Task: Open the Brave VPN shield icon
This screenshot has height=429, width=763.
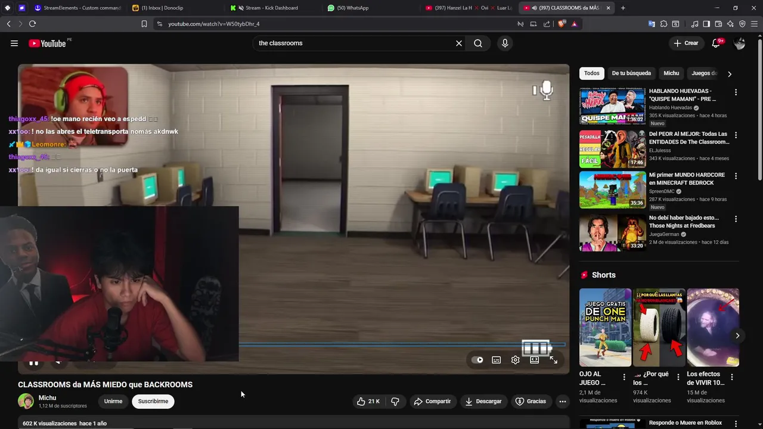Action: (742, 24)
